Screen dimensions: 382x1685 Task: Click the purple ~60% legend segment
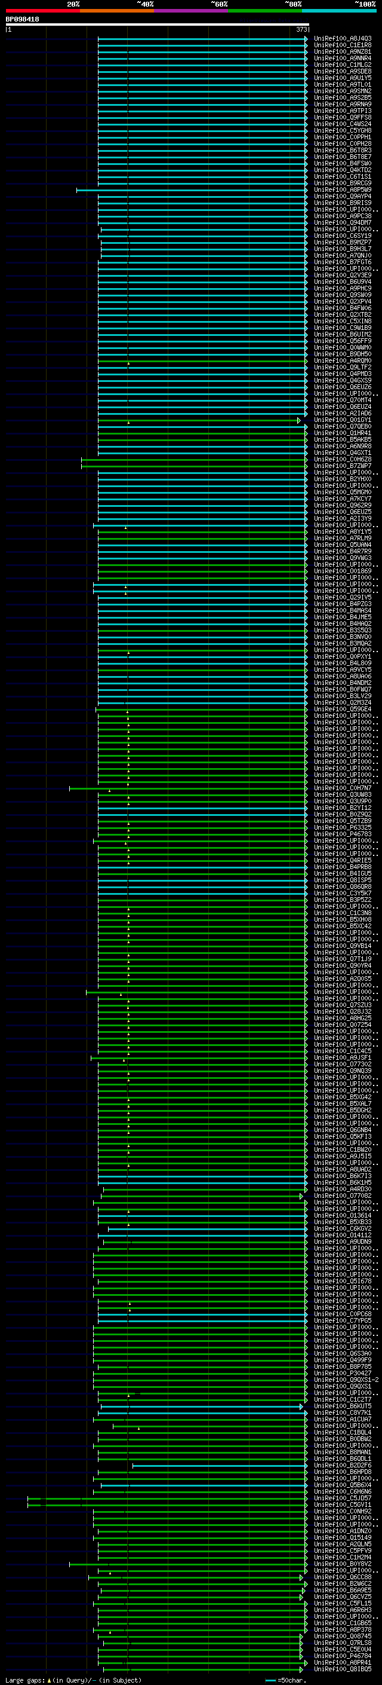pos(190,11)
